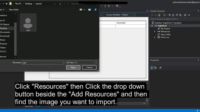Change file view layout icon
The height and width of the screenshot is (112, 200).
tap(81, 10)
